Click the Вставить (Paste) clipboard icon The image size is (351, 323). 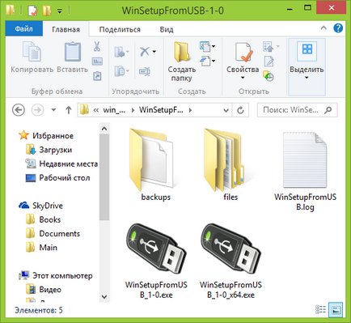[72, 52]
